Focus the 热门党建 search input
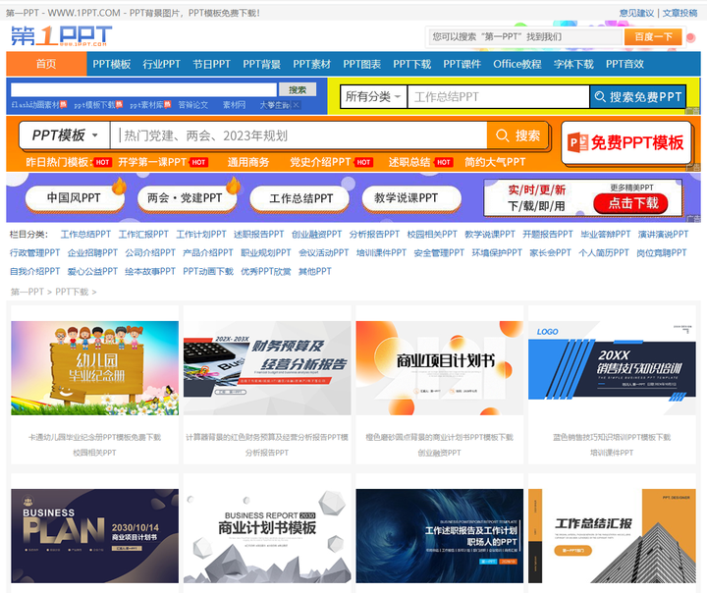The width and height of the screenshot is (707, 593). [x=299, y=135]
